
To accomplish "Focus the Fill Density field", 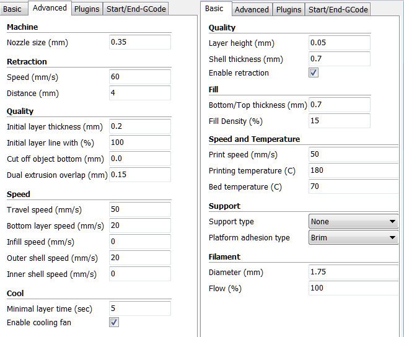I will click(x=339, y=121).
